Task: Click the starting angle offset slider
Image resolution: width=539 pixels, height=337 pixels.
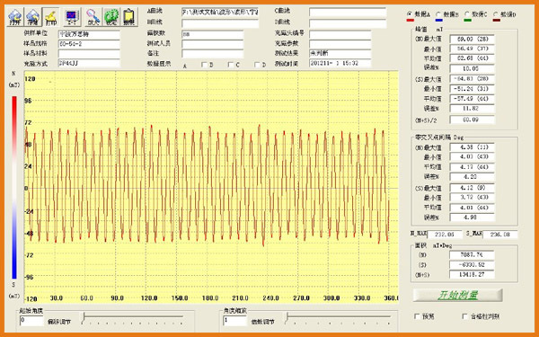Action: 133,318
